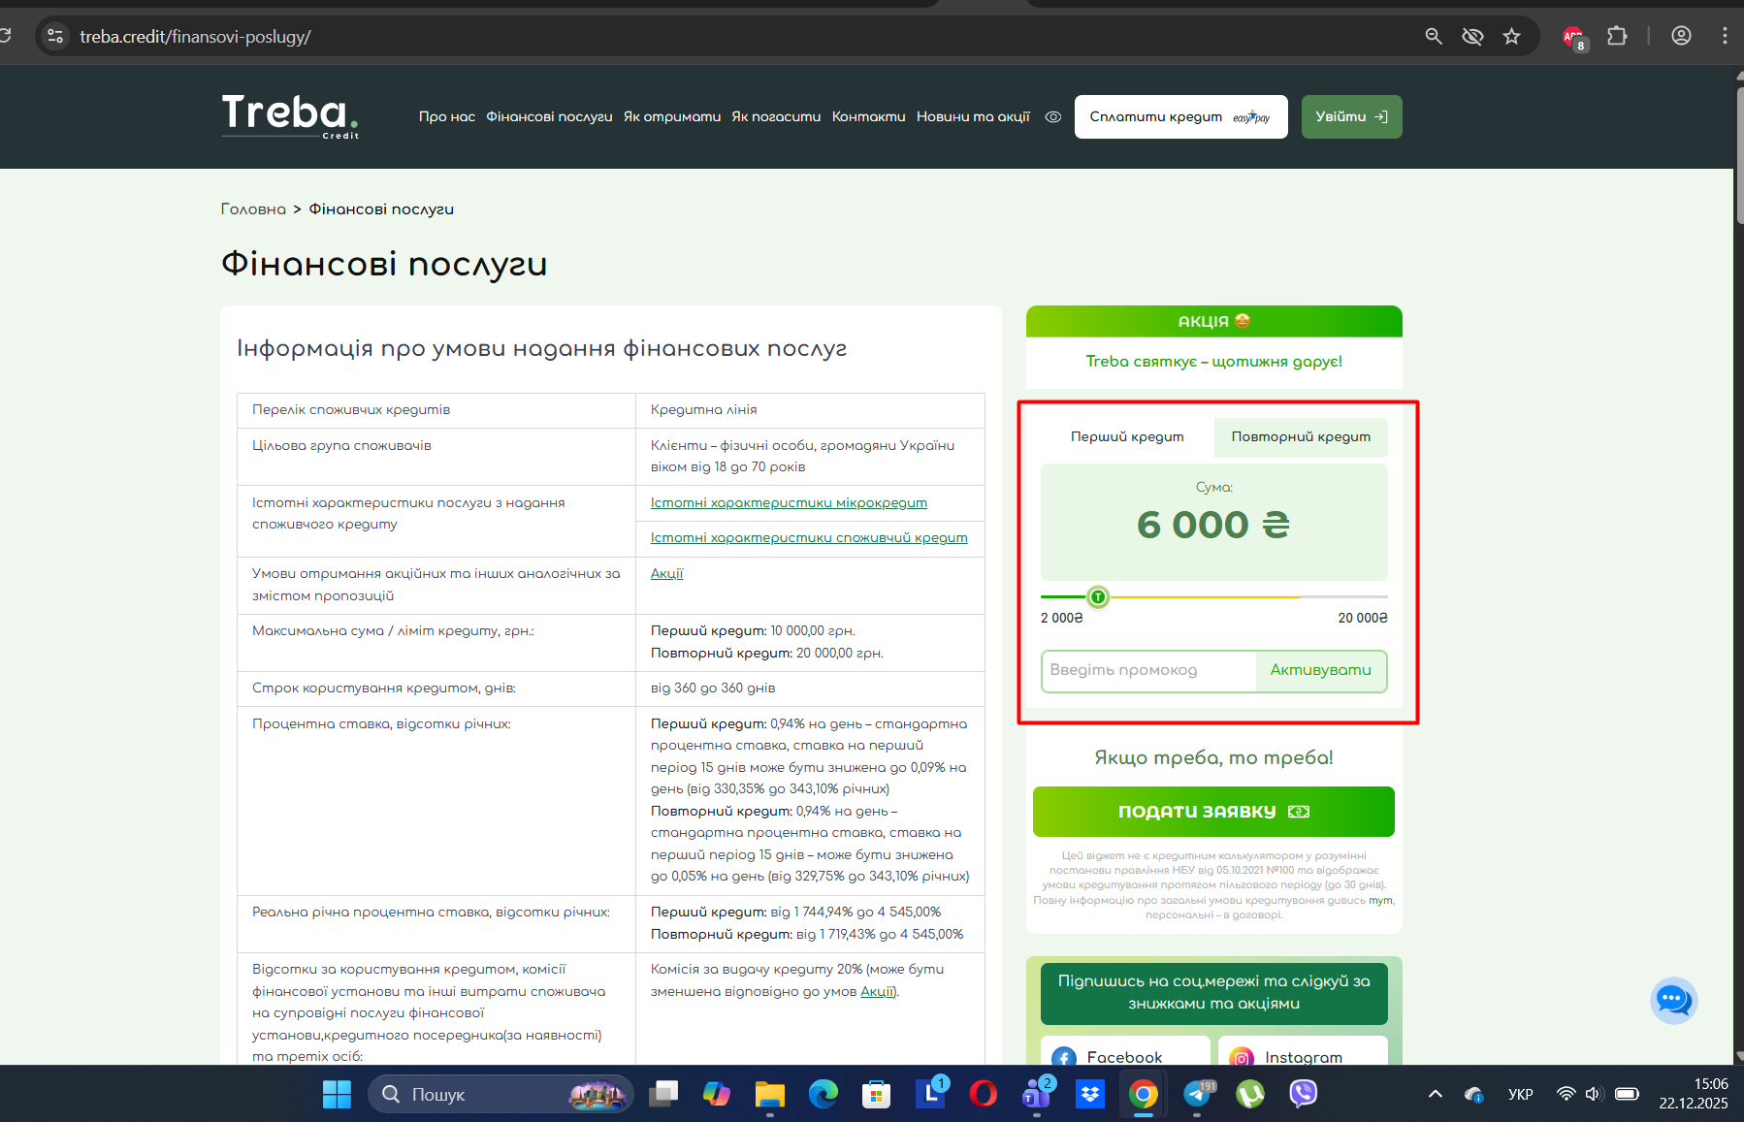Open the Chrome three-dot menu
The width and height of the screenshot is (1744, 1122).
(1724, 37)
